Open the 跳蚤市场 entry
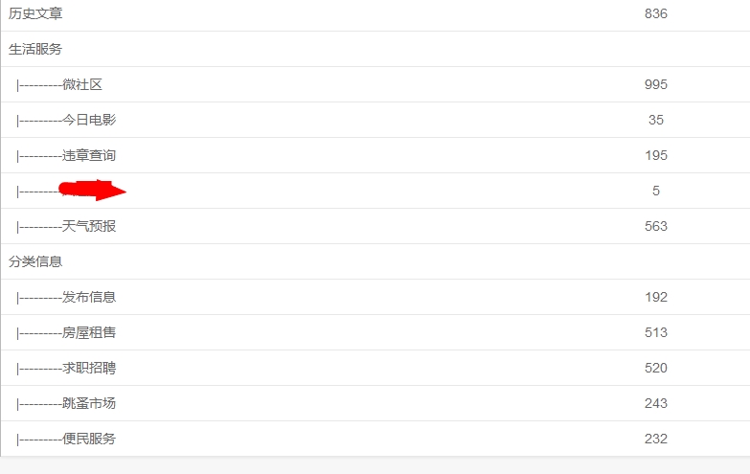 click(x=89, y=403)
